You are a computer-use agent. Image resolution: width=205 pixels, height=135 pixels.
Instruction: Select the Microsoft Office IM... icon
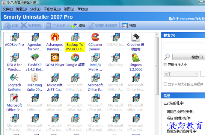pos(75,98)
